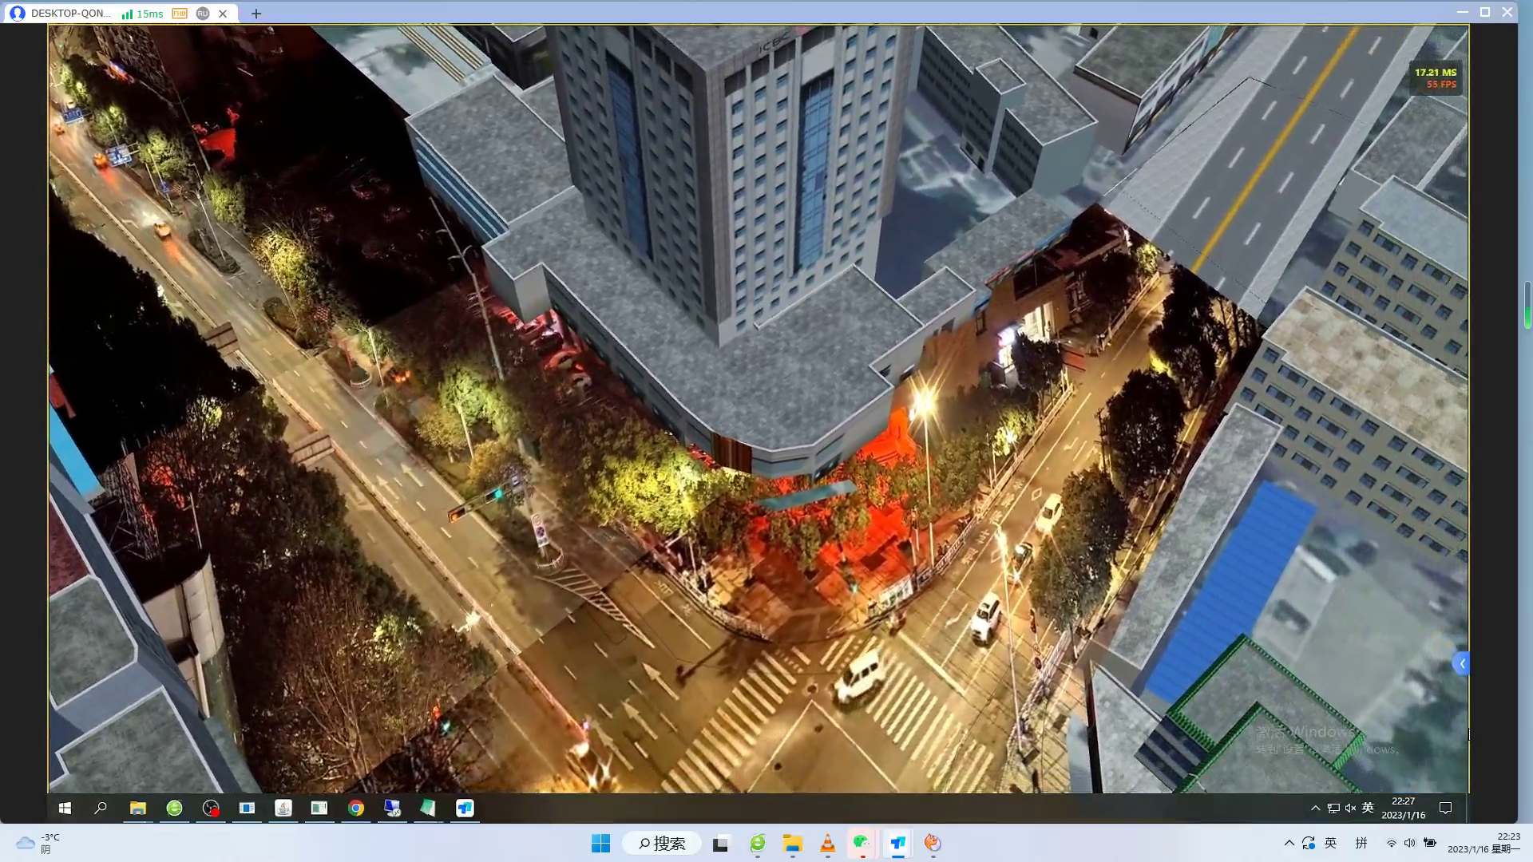Open VLC media player from local taskbar
The height and width of the screenshot is (862, 1533).
(x=827, y=843)
